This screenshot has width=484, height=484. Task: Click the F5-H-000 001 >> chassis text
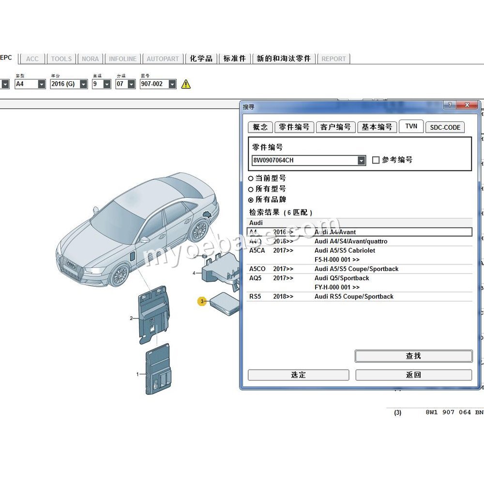coord(337,259)
